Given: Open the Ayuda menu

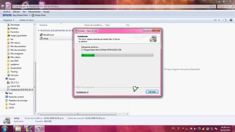Looking at the screenshot, I should click(x=46, y=11).
